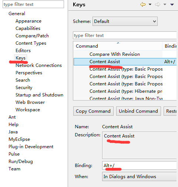Viewport: 178px width, 187px height.
Task: Focus the commands filter text box
Action: [125, 35]
